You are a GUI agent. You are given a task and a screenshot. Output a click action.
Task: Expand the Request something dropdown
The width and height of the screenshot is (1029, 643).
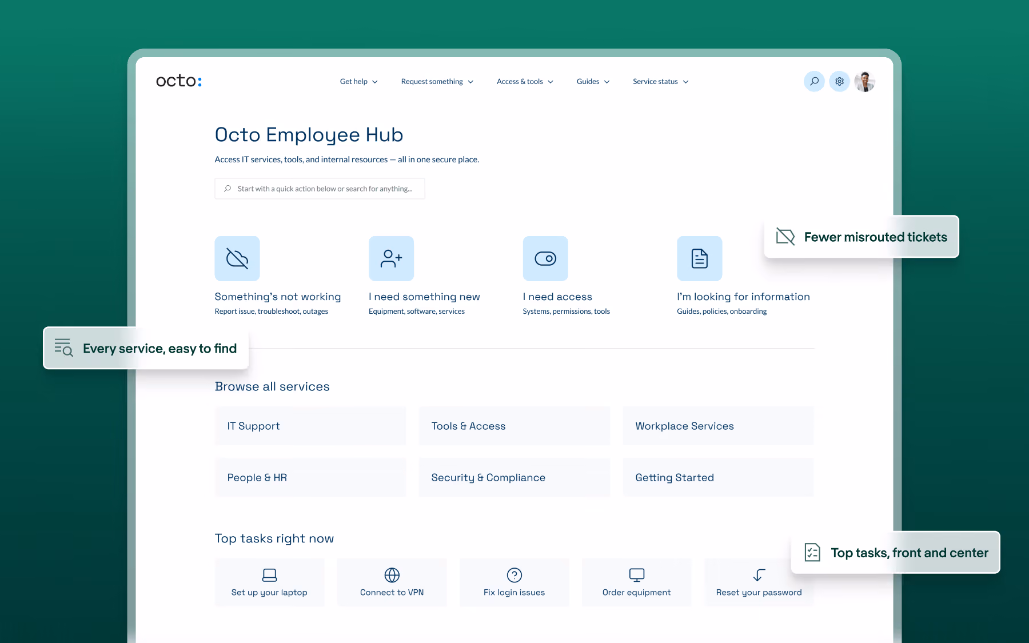(x=437, y=82)
